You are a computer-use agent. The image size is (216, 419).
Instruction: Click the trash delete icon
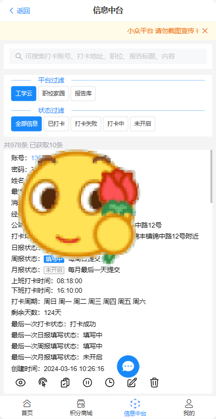[x=154, y=383]
